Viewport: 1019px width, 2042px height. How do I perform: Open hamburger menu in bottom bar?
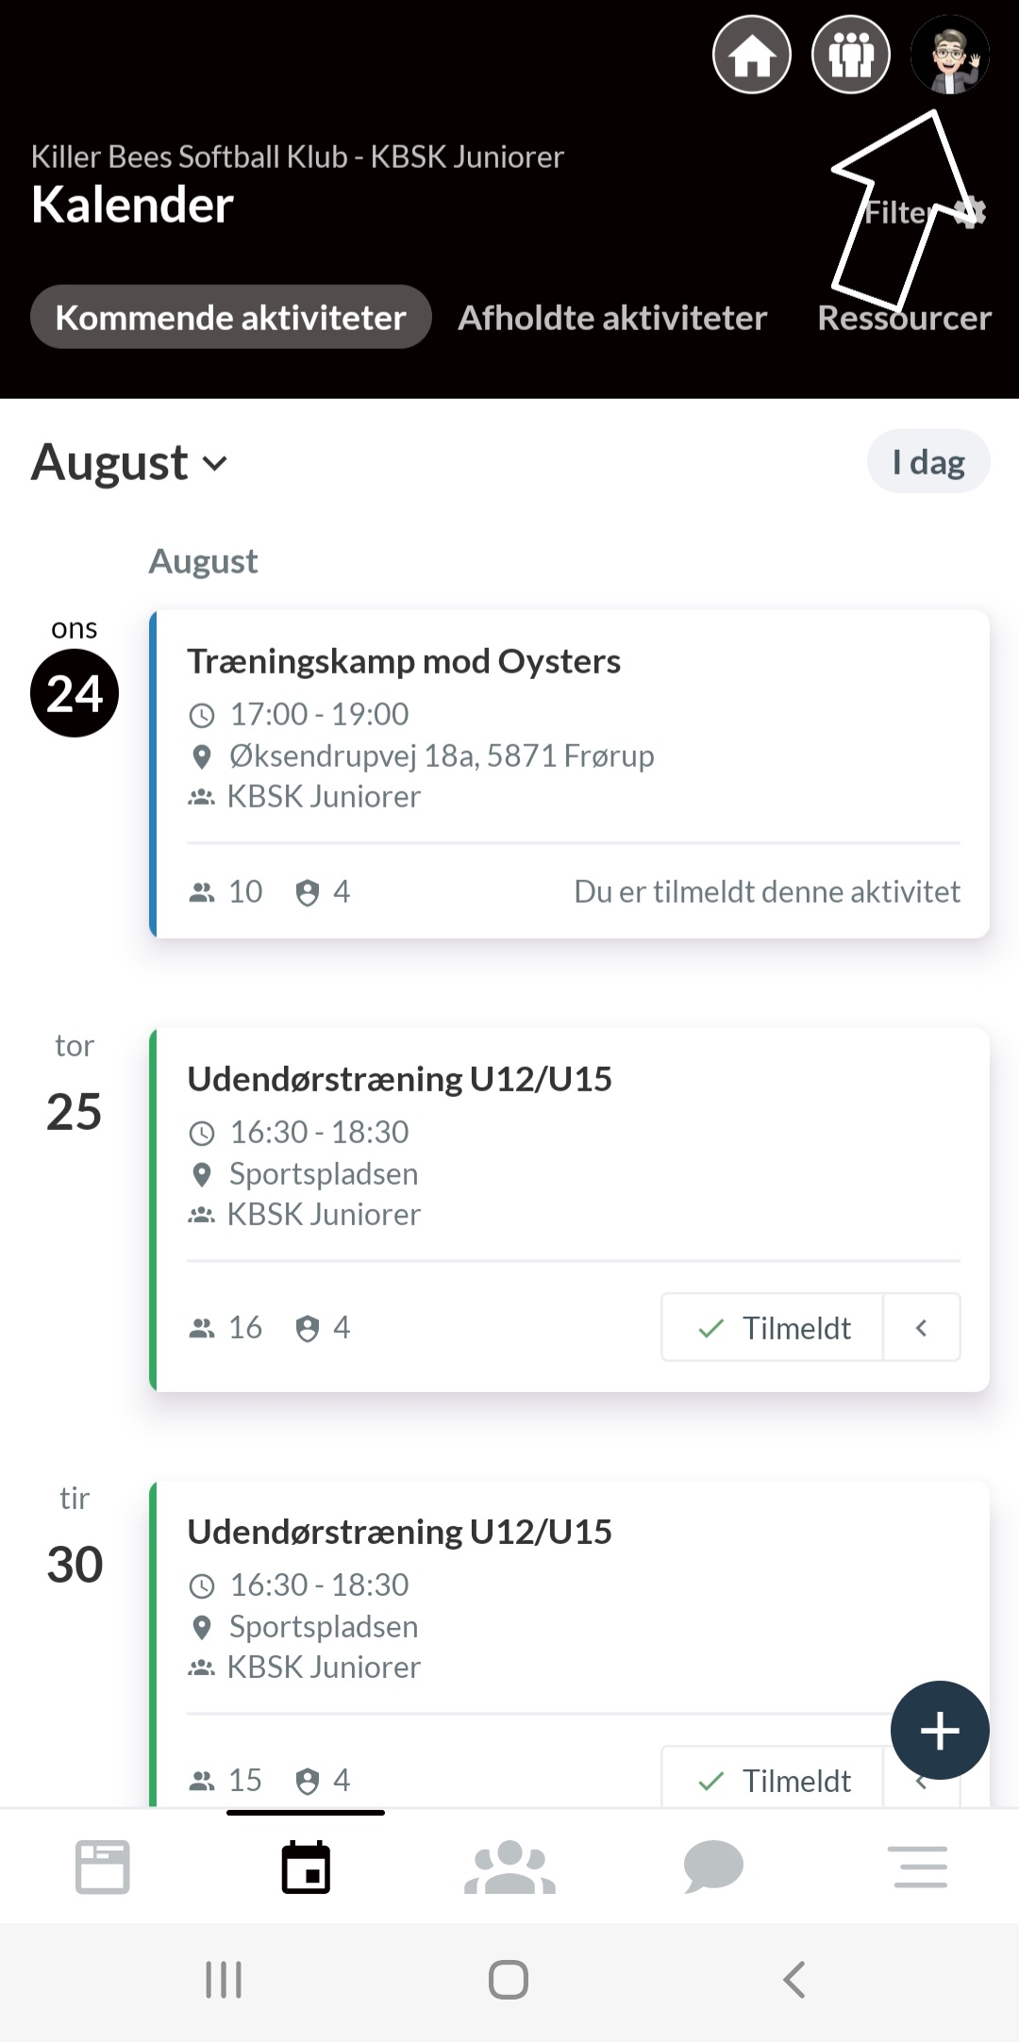pyautogui.click(x=920, y=1867)
